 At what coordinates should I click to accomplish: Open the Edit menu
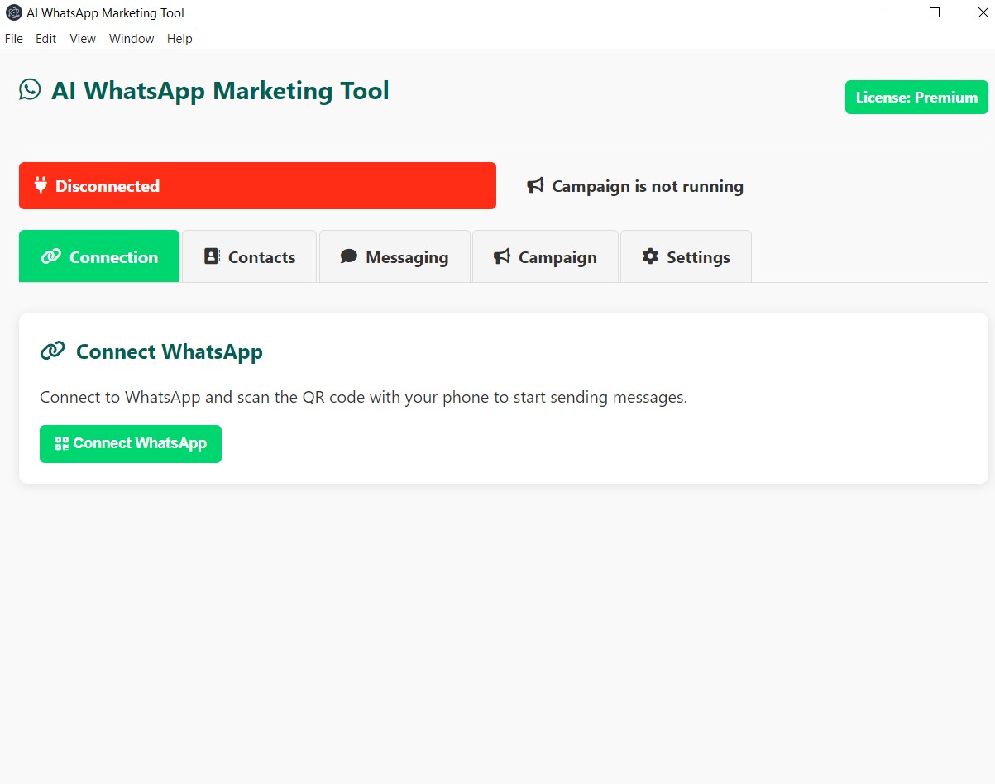point(46,39)
